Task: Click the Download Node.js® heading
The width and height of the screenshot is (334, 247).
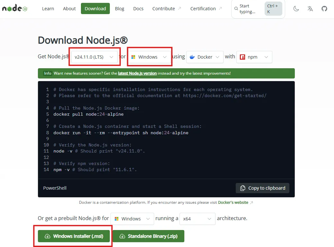Action: pyautogui.click(x=83, y=40)
